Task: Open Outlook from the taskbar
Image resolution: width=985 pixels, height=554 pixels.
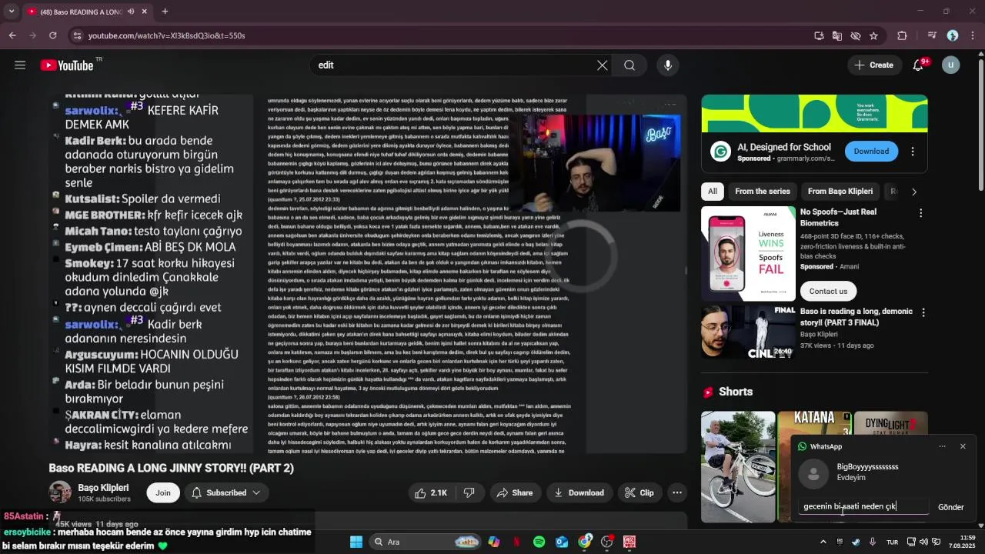Action: point(562,542)
